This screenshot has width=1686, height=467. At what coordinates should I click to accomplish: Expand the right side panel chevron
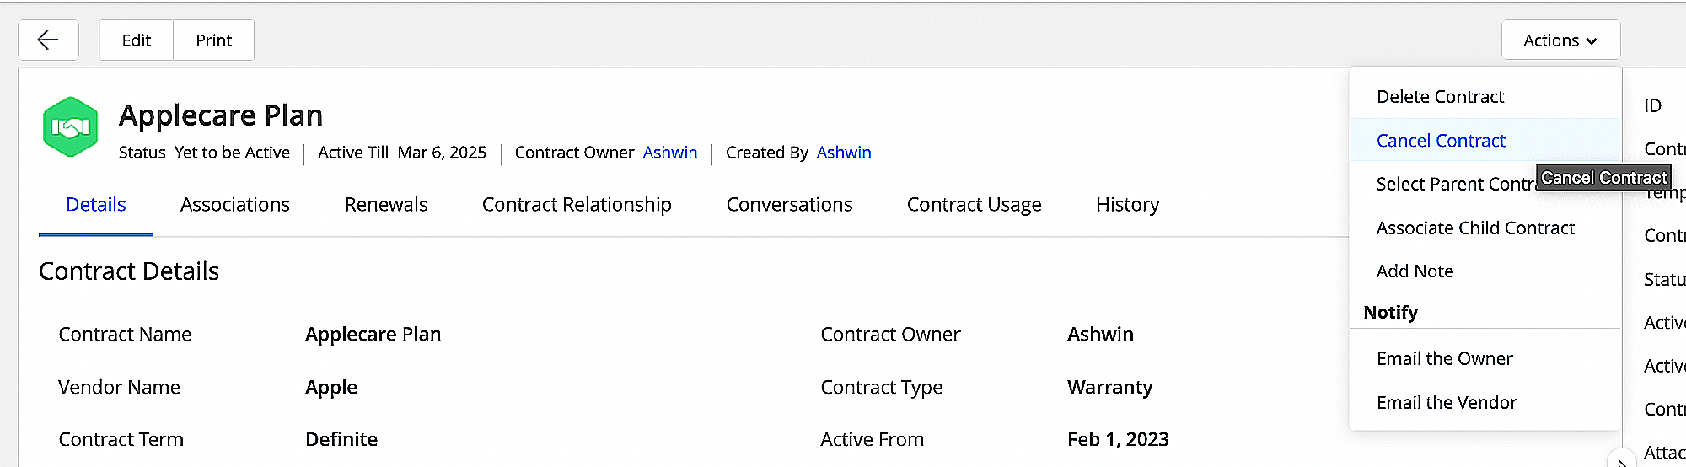(x=1622, y=462)
